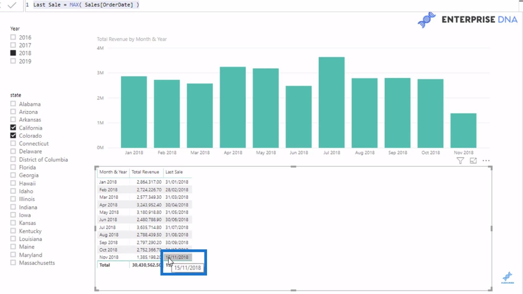Screen dimensions: 523x294
Task: Click the Total row label in table
Action: tap(105, 265)
